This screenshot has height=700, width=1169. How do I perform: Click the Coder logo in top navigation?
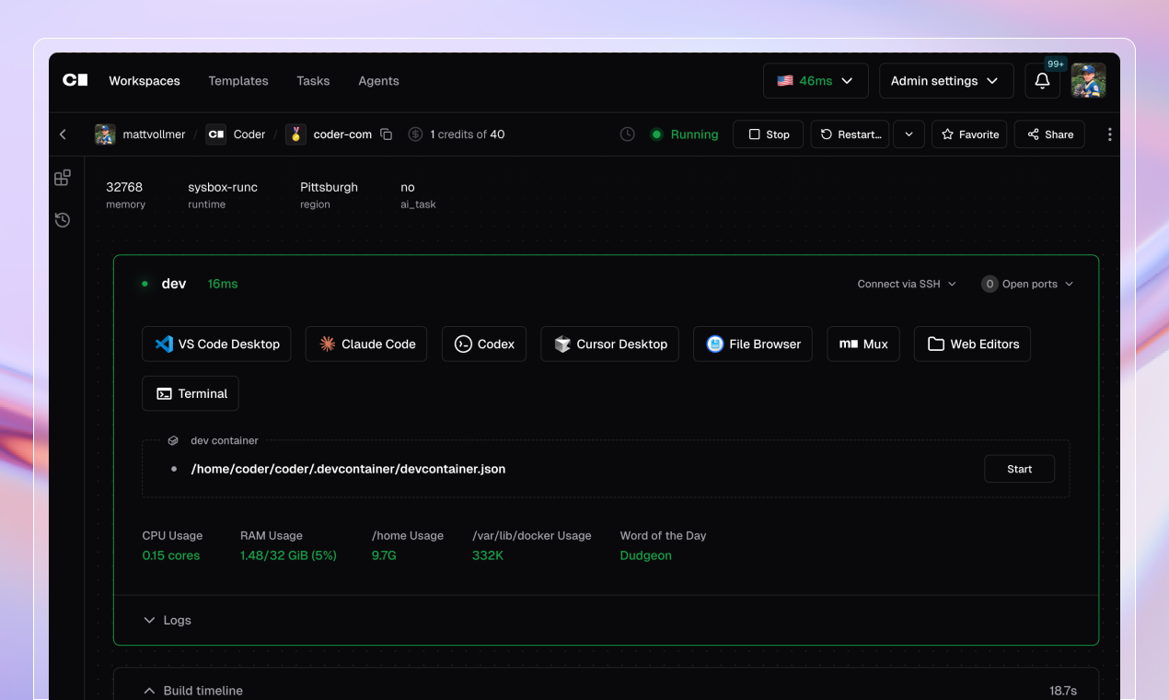pos(75,80)
